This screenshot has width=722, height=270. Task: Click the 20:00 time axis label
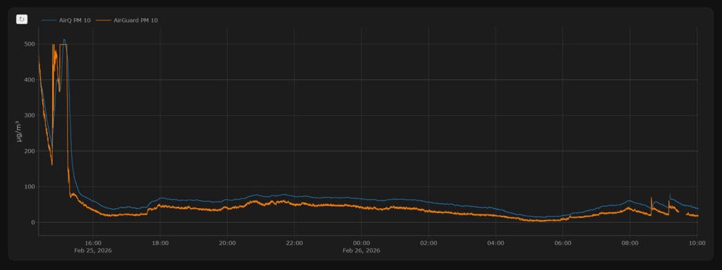(228, 243)
